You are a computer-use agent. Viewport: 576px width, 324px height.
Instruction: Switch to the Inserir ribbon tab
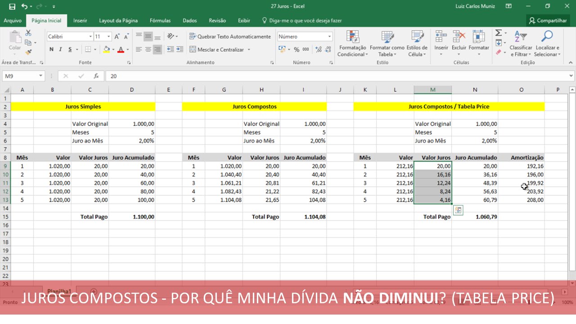point(80,20)
